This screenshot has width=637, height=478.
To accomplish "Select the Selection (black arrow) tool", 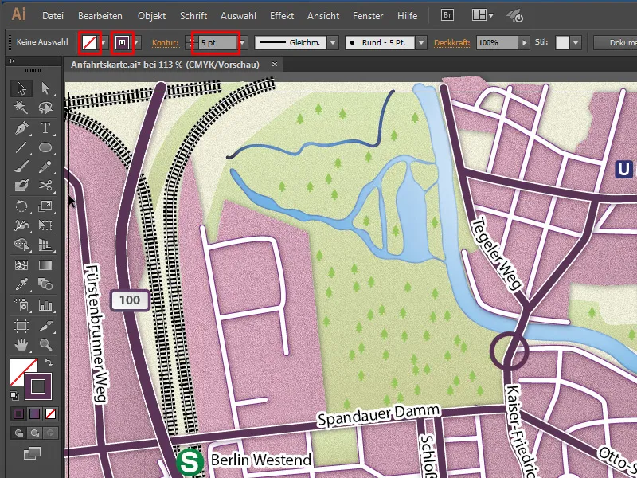I will [21, 88].
